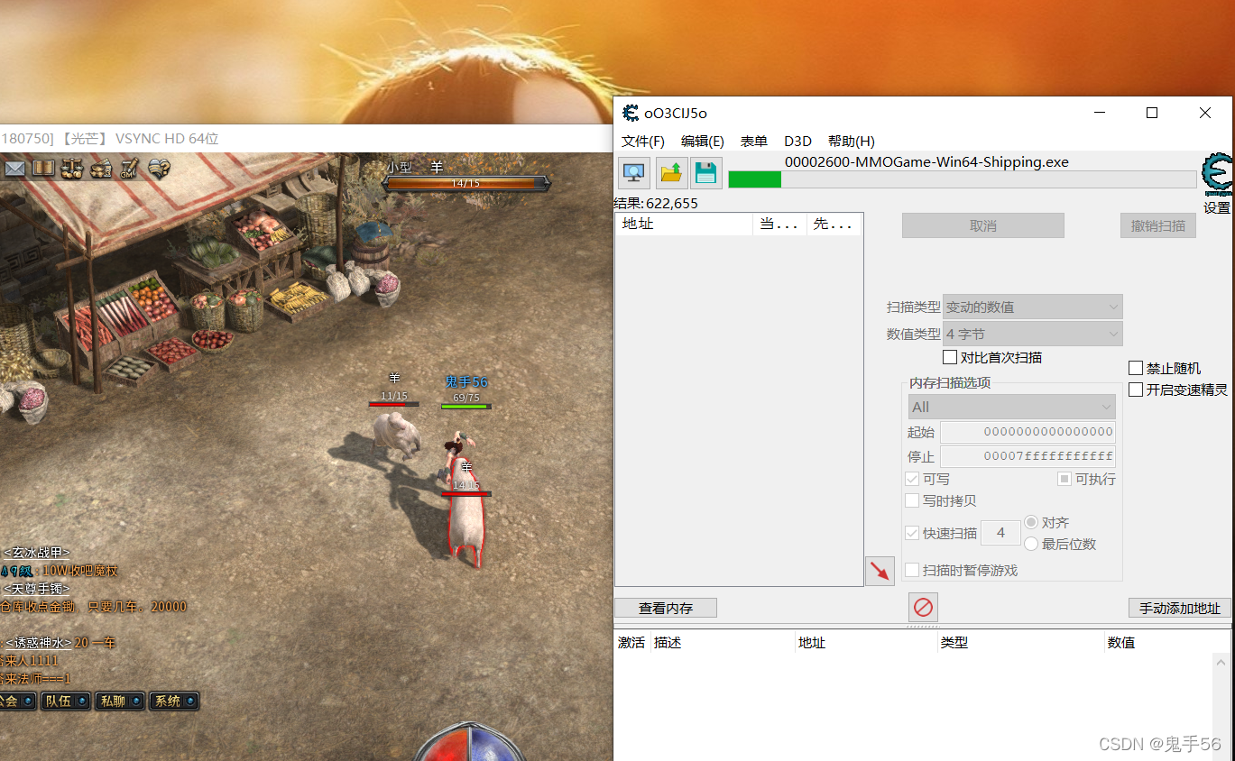The image size is (1235, 761).
Task: Click the balance scales icon in game
Action: coord(72,169)
